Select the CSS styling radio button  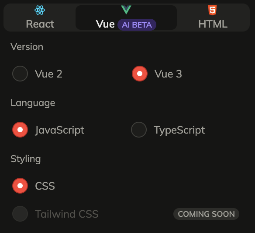point(20,186)
